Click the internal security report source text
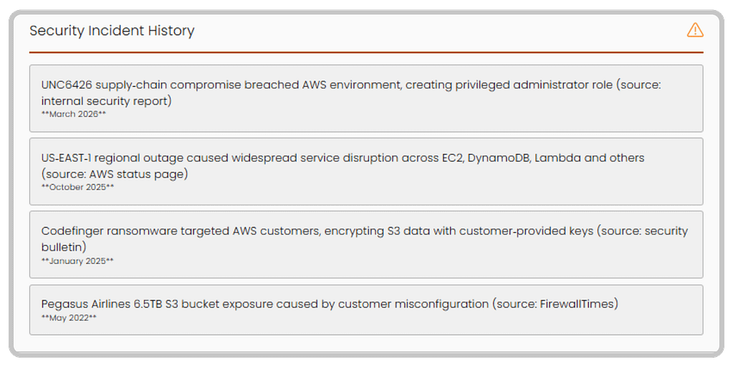Viewport: 733px width, 367px height. (x=106, y=101)
